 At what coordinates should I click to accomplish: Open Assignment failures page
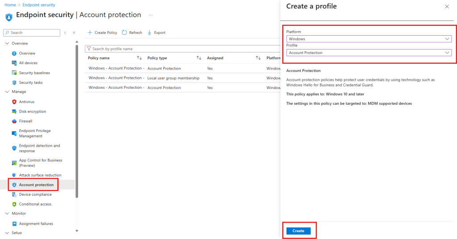(36, 223)
